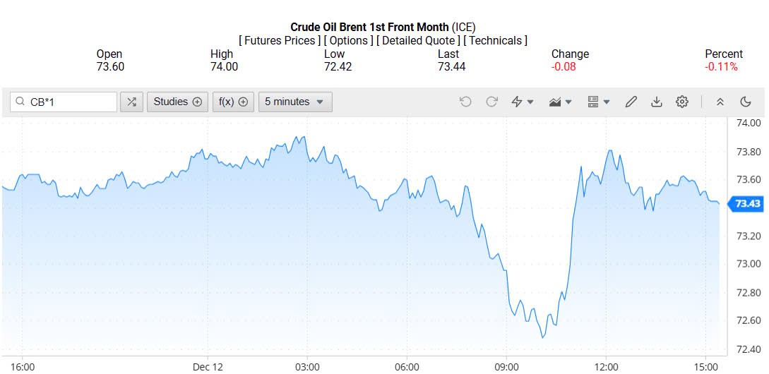Open the Futures Prices link
Screen dimensions: 769x374
point(280,40)
